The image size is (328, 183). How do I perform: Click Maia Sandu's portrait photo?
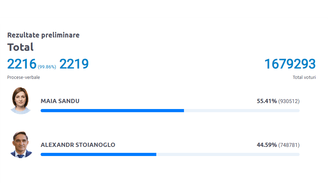point(21,101)
